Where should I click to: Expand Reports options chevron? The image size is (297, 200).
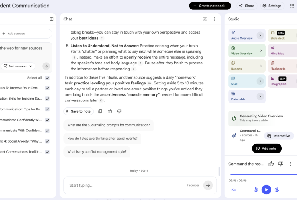pyautogui.click(x=261, y=66)
